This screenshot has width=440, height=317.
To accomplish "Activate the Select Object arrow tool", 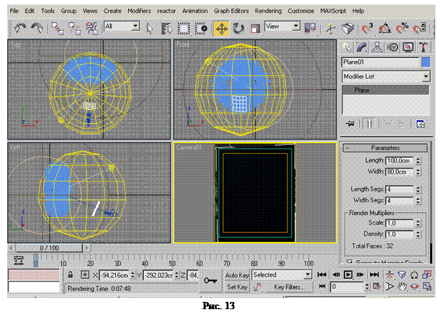I will click(x=150, y=28).
